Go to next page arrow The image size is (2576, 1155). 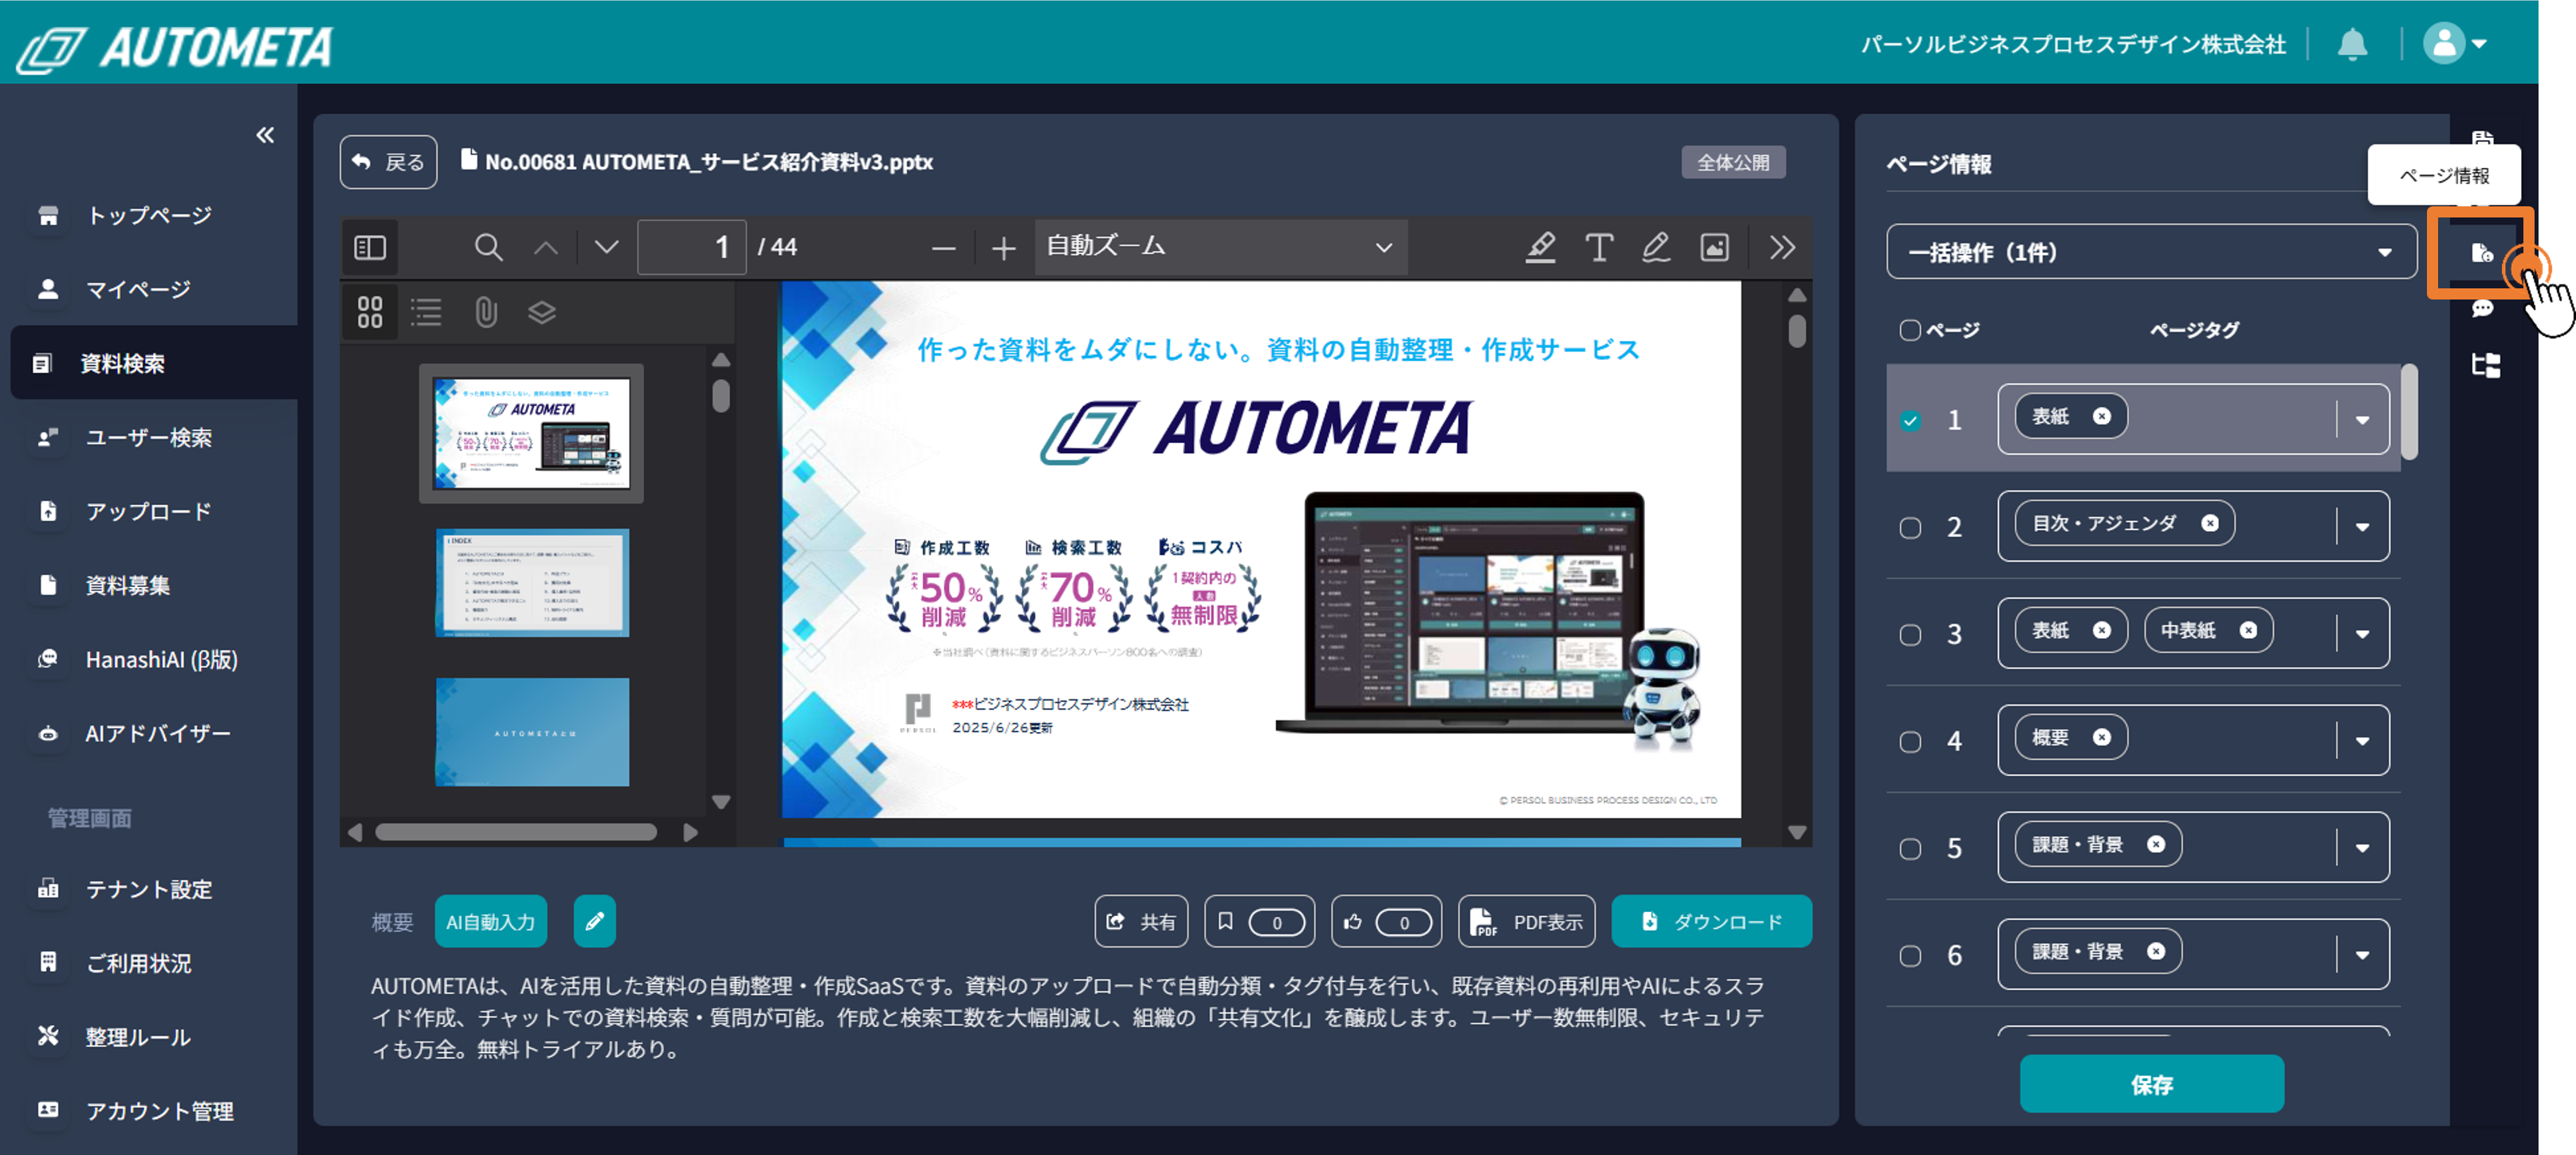(606, 247)
